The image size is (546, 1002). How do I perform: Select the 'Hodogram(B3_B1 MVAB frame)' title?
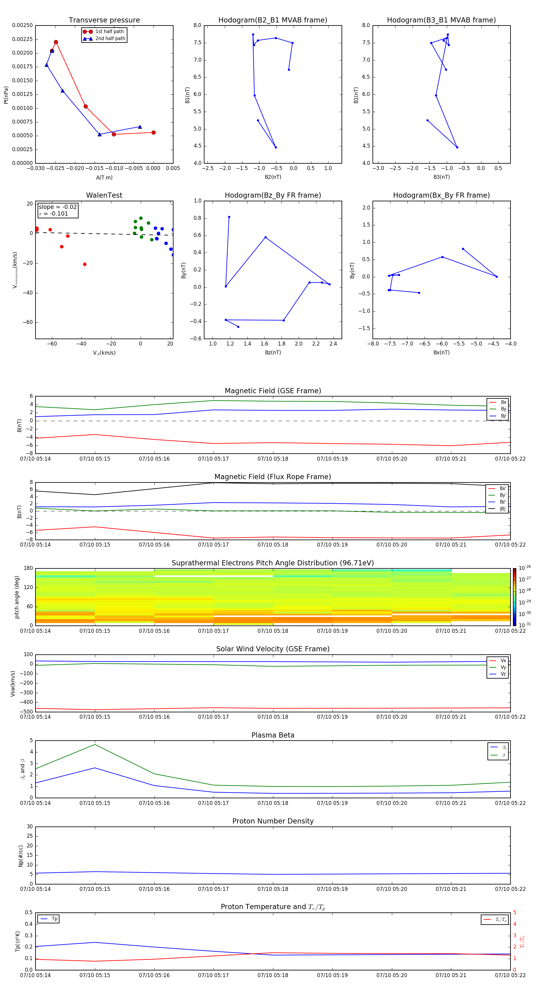[x=441, y=20]
